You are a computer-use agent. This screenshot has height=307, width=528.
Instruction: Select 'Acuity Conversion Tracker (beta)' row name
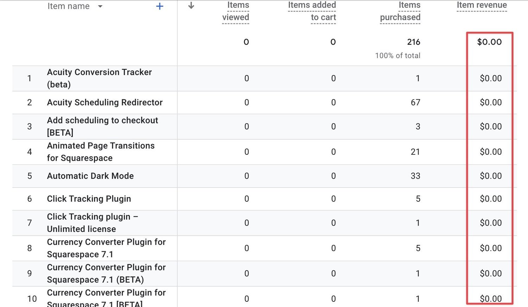point(99,78)
